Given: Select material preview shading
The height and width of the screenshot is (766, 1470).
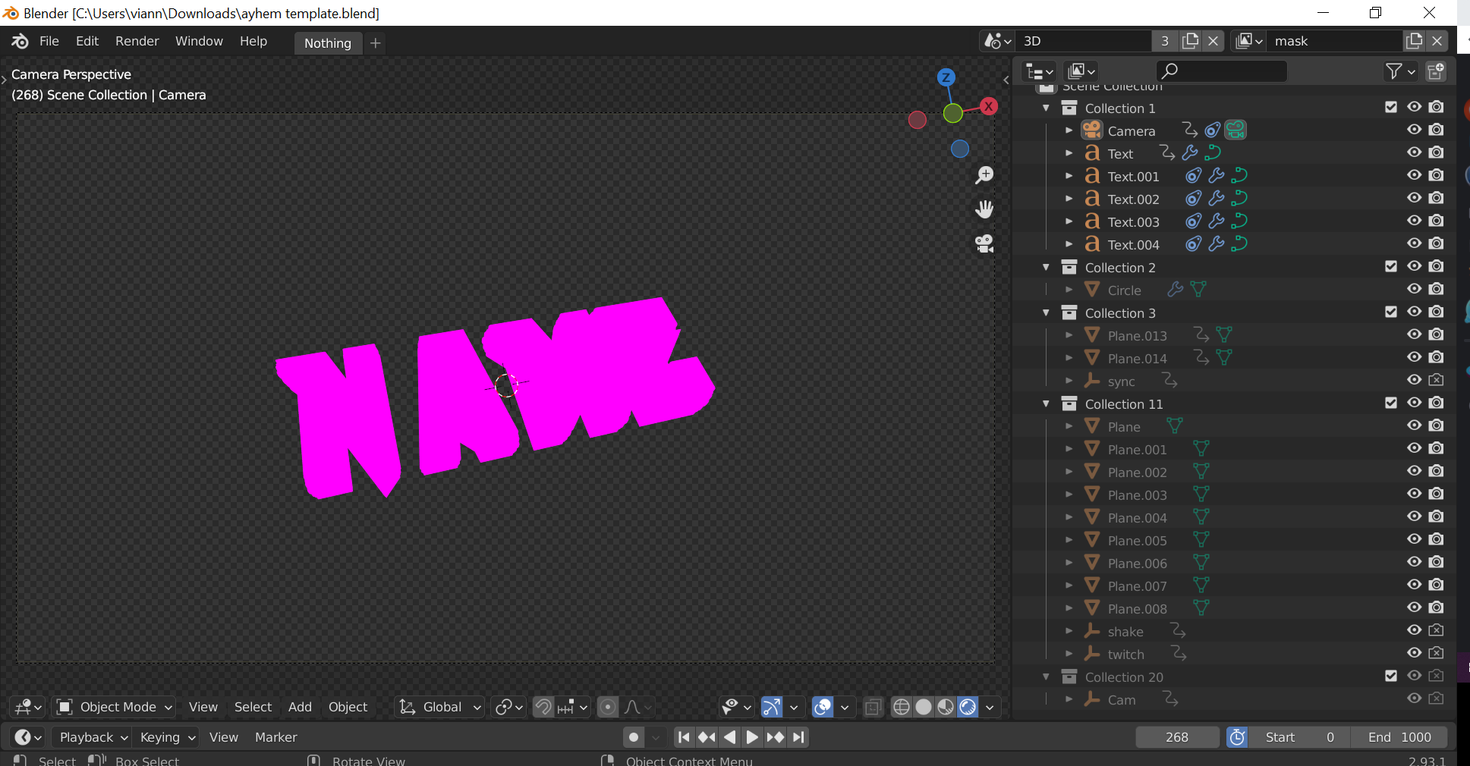Looking at the screenshot, I should [x=946, y=707].
